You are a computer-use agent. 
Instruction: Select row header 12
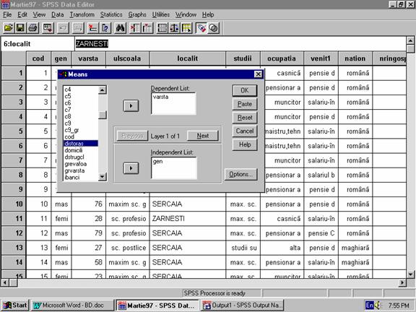(x=14, y=233)
